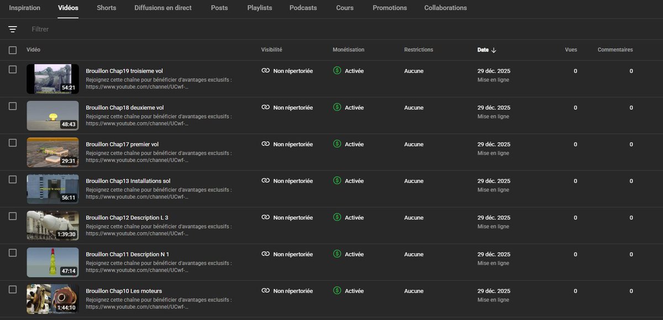Click the visibility chain icon for Chap17 premier vol
Viewport: 663px width, 320px height.
pyautogui.click(x=266, y=144)
